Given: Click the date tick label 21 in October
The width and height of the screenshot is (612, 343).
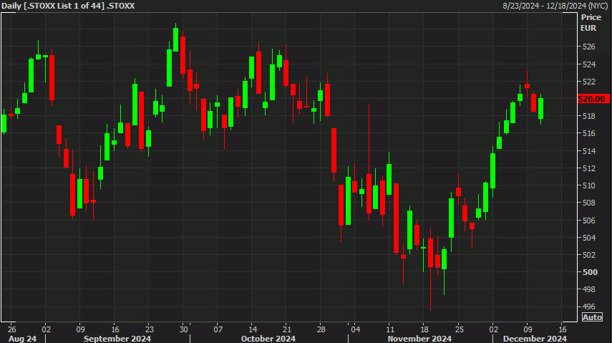Looking at the screenshot, I should [x=286, y=329].
